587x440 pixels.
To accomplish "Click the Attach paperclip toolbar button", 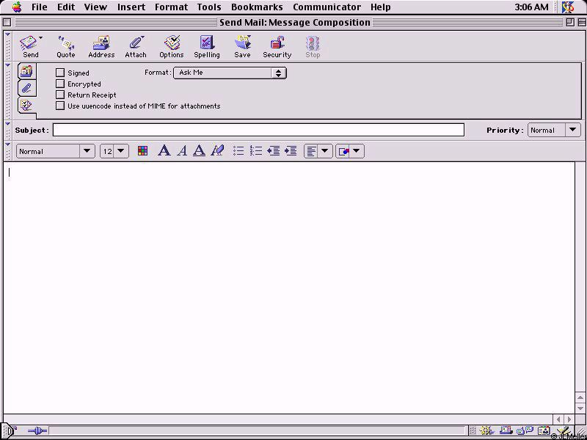I will coord(136,47).
